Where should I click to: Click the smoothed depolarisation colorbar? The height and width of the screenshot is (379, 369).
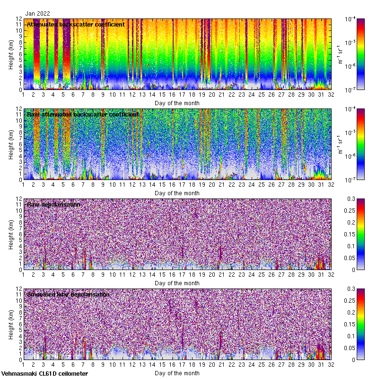[x=360, y=324]
